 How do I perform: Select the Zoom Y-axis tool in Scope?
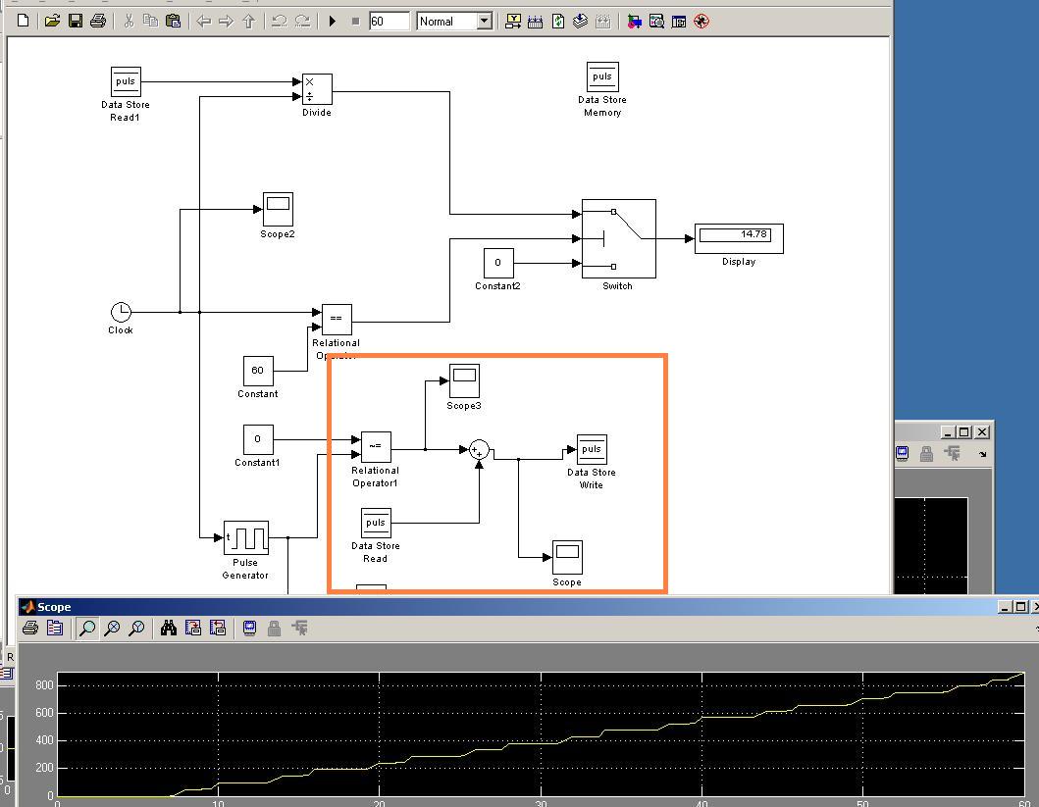[136, 628]
